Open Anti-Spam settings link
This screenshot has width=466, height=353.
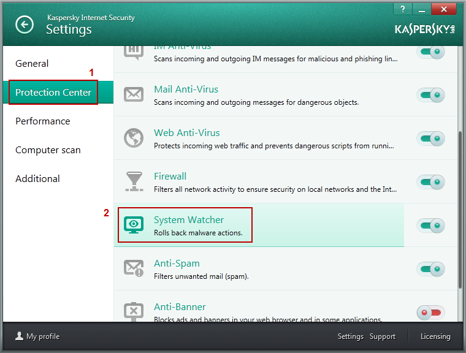pos(177,264)
